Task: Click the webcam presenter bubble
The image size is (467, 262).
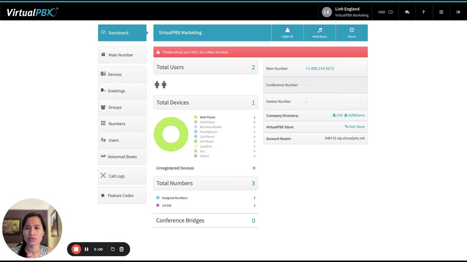Action: click(32, 229)
